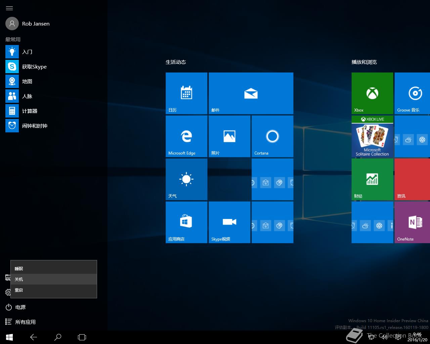Open the Groove 音乐 tile
The image size is (430, 344).
pos(412,93)
